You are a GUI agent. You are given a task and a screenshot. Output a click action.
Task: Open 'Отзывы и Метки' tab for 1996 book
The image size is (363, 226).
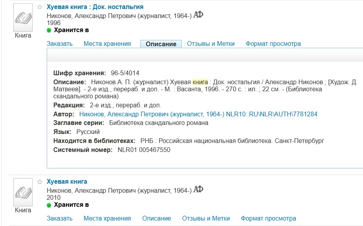click(x=211, y=43)
